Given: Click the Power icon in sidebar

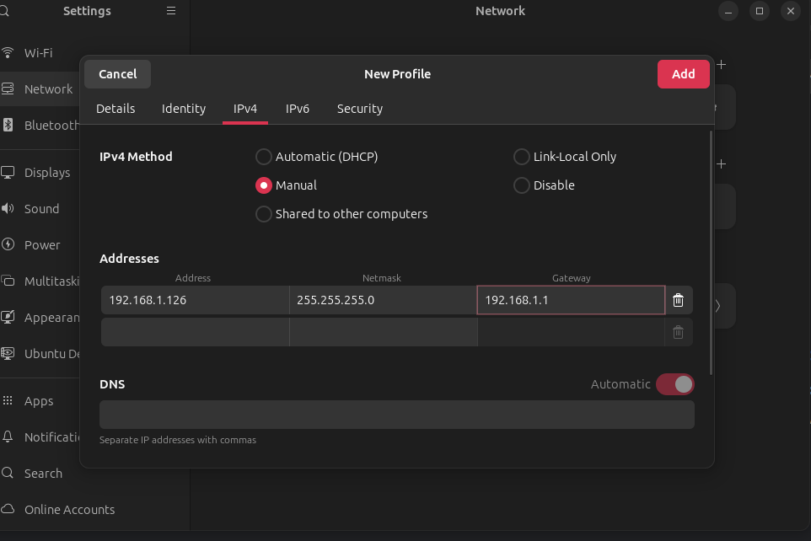Looking at the screenshot, I should tap(8, 244).
